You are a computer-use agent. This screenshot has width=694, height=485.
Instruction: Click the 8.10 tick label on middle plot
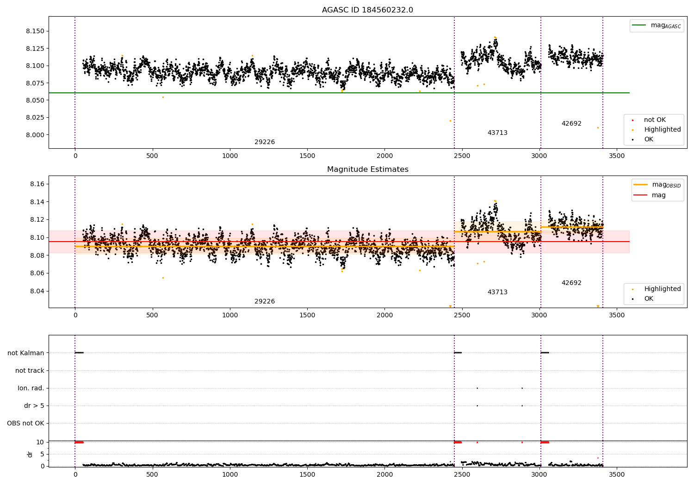[37, 238]
